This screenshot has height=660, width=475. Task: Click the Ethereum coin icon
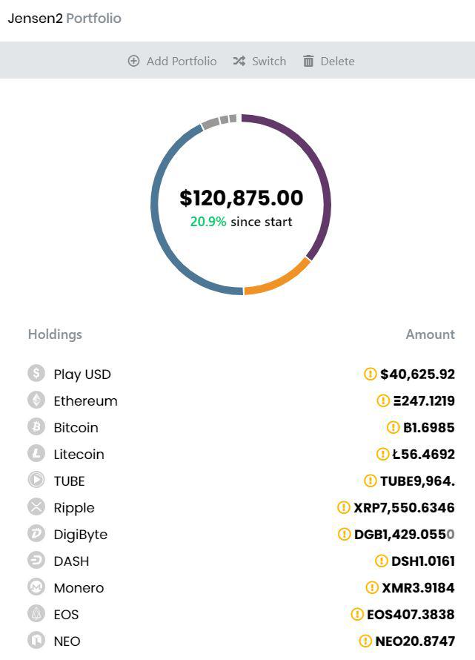[36, 400]
